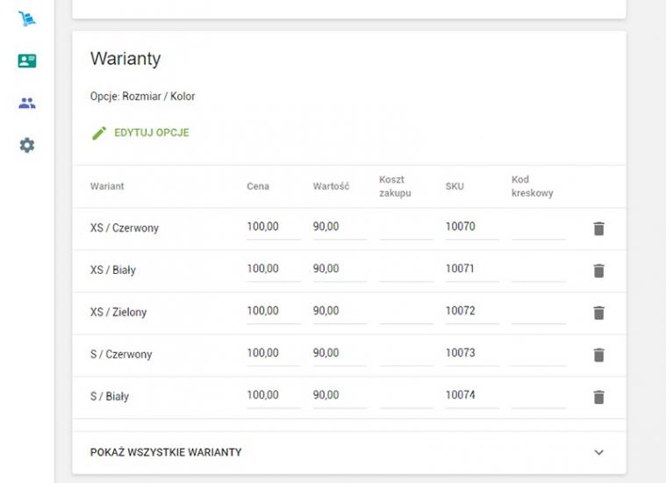Image resolution: width=666 pixels, height=483 pixels.
Task: Click the Pokaż wszystkie warianty label
Action: [x=166, y=452]
